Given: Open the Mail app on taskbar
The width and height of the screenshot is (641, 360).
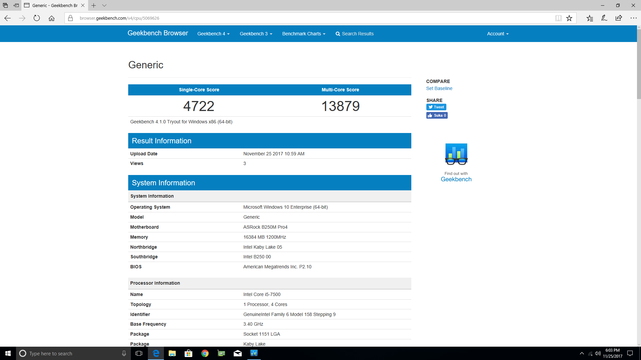Looking at the screenshot, I should tap(237, 353).
